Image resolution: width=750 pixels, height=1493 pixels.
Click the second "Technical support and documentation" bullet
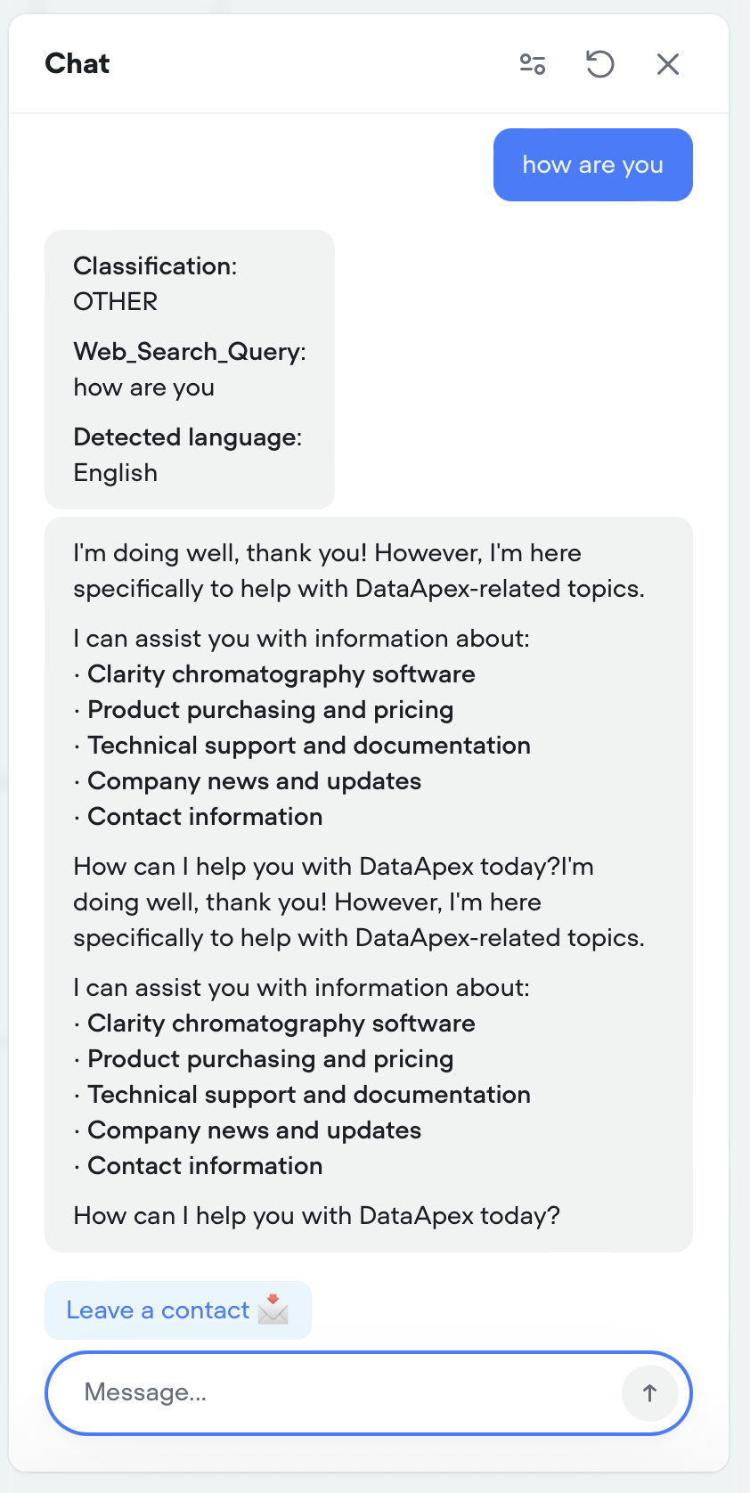(x=308, y=1095)
